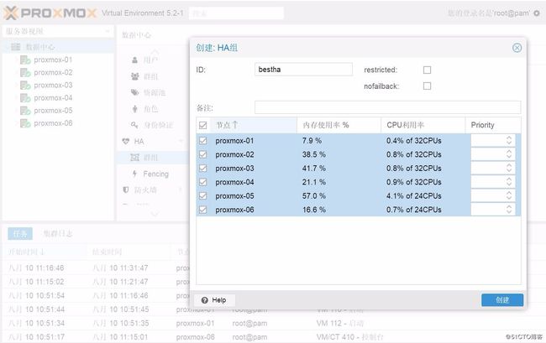Viewport: 546px width, 343px height.
Task: Click the Fencing lightning bolt icon
Action: [x=134, y=174]
